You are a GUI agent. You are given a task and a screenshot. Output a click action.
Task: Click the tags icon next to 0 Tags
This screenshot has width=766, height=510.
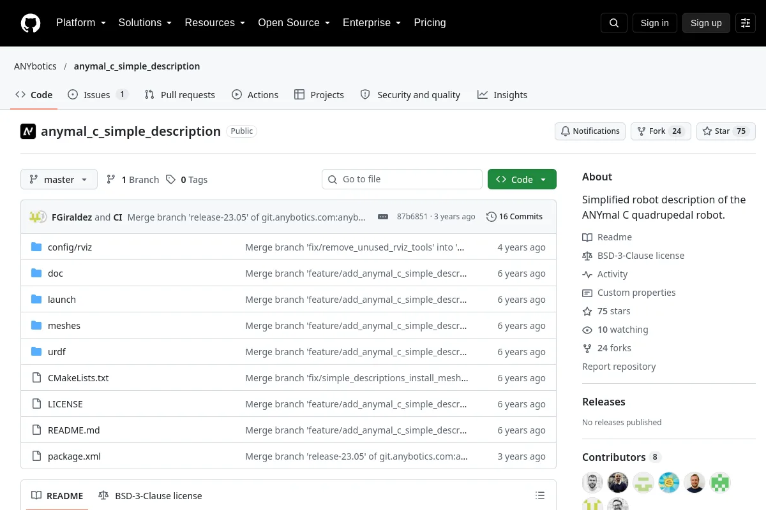pos(170,180)
